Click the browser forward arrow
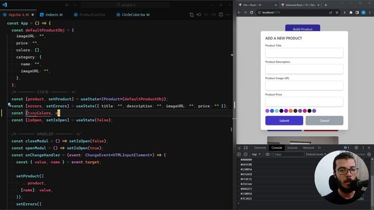The height and width of the screenshot is (210, 374). coord(245,12)
